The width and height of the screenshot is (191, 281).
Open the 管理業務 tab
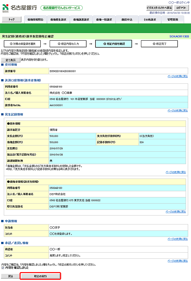point(173,19)
